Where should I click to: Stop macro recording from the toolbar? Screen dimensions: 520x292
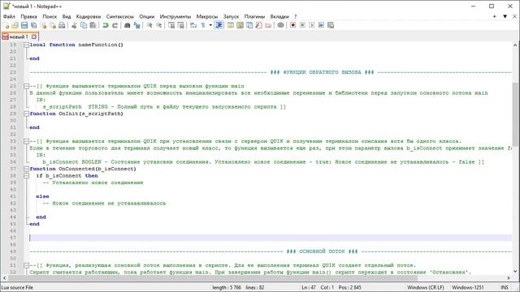(302, 25)
